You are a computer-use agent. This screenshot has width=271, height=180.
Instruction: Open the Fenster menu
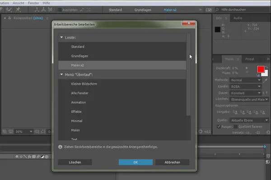pos(33,3)
